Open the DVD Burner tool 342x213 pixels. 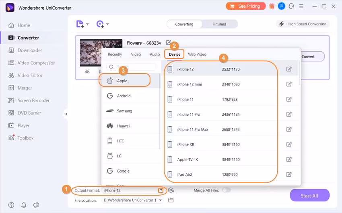pyautogui.click(x=25, y=113)
